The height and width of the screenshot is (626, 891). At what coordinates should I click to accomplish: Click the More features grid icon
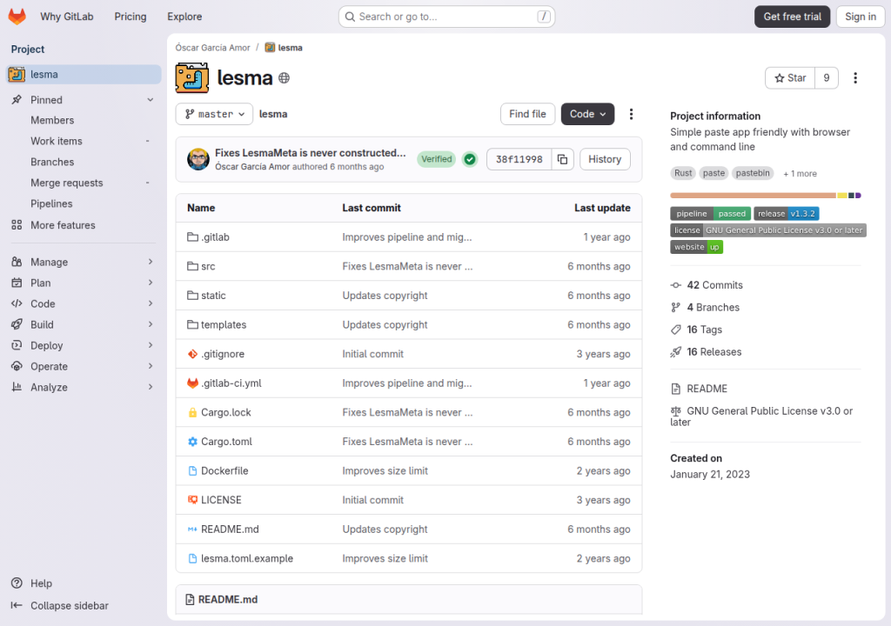click(x=17, y=225)
